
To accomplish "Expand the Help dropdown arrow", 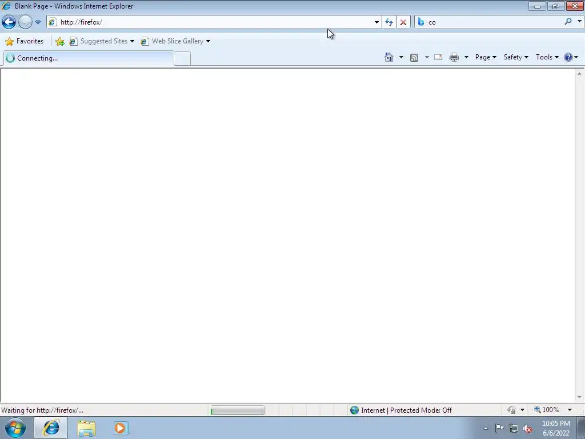I will 576,57.
